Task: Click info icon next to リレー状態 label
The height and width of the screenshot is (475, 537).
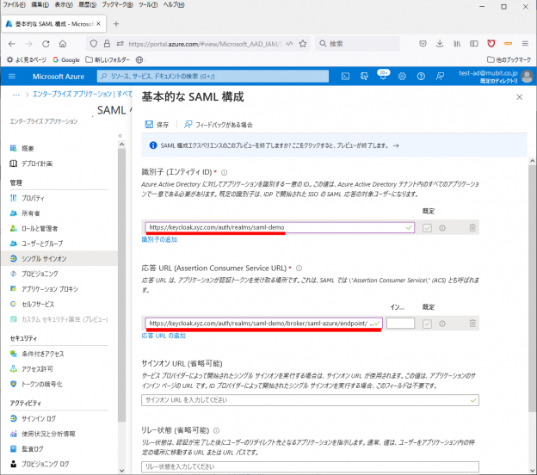Action: coord(217,430)
